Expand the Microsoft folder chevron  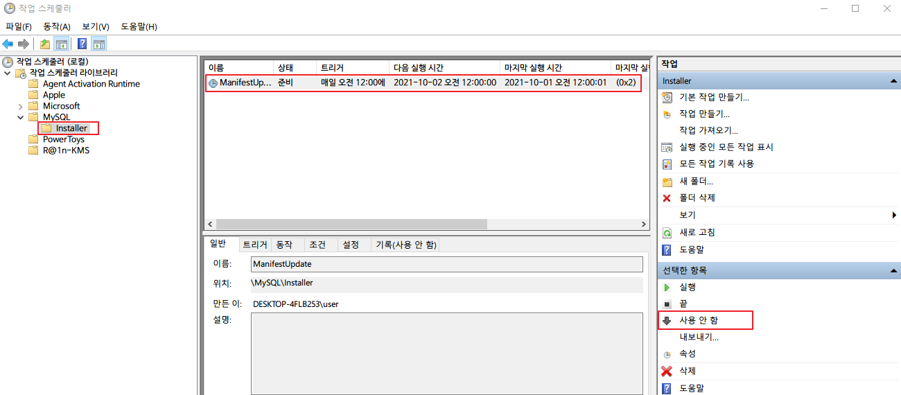pyautogui.click(x=20, y=106)
